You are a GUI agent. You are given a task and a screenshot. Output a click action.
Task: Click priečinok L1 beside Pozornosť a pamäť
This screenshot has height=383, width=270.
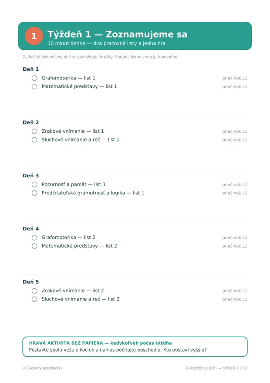click(x=234, y=185)
